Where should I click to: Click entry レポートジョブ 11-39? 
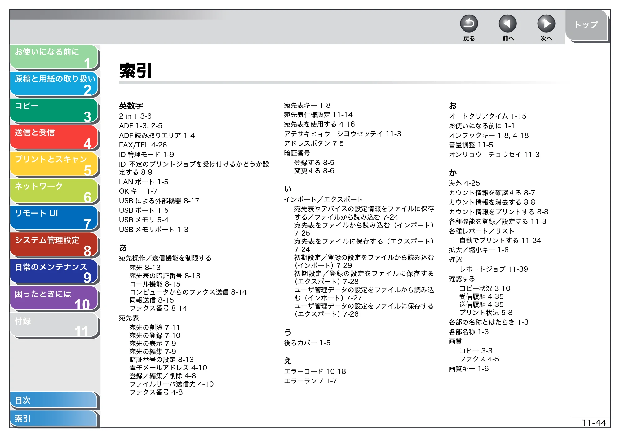pyautogui.click(x=494, y=269)
